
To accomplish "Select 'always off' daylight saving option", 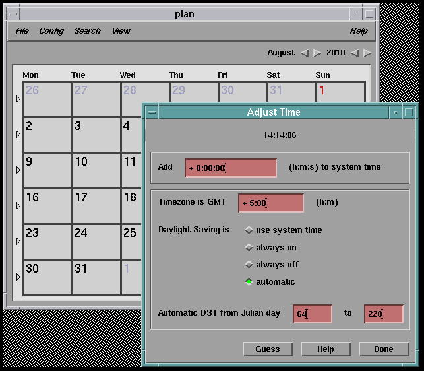I will pos(249,265).
